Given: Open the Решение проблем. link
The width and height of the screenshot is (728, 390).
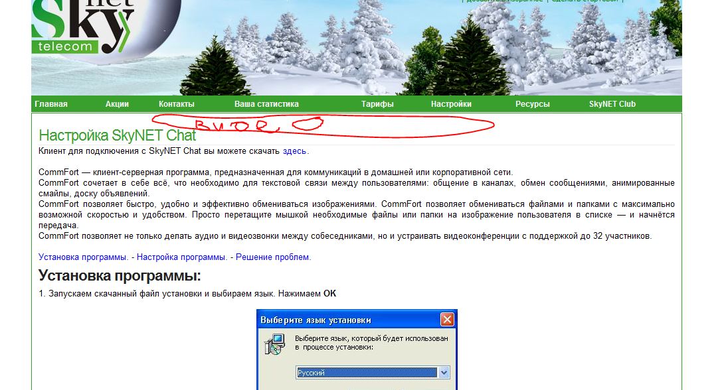Looking at the screenshot, I should [x=274, y=257].
